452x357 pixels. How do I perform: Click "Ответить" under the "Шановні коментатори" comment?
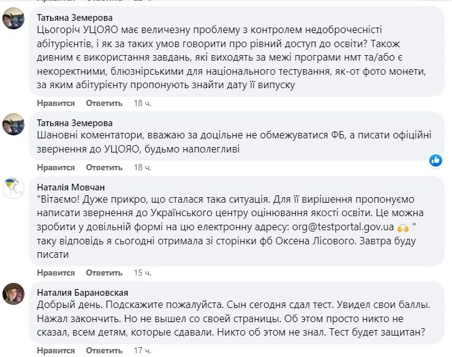tap(104, 167)
